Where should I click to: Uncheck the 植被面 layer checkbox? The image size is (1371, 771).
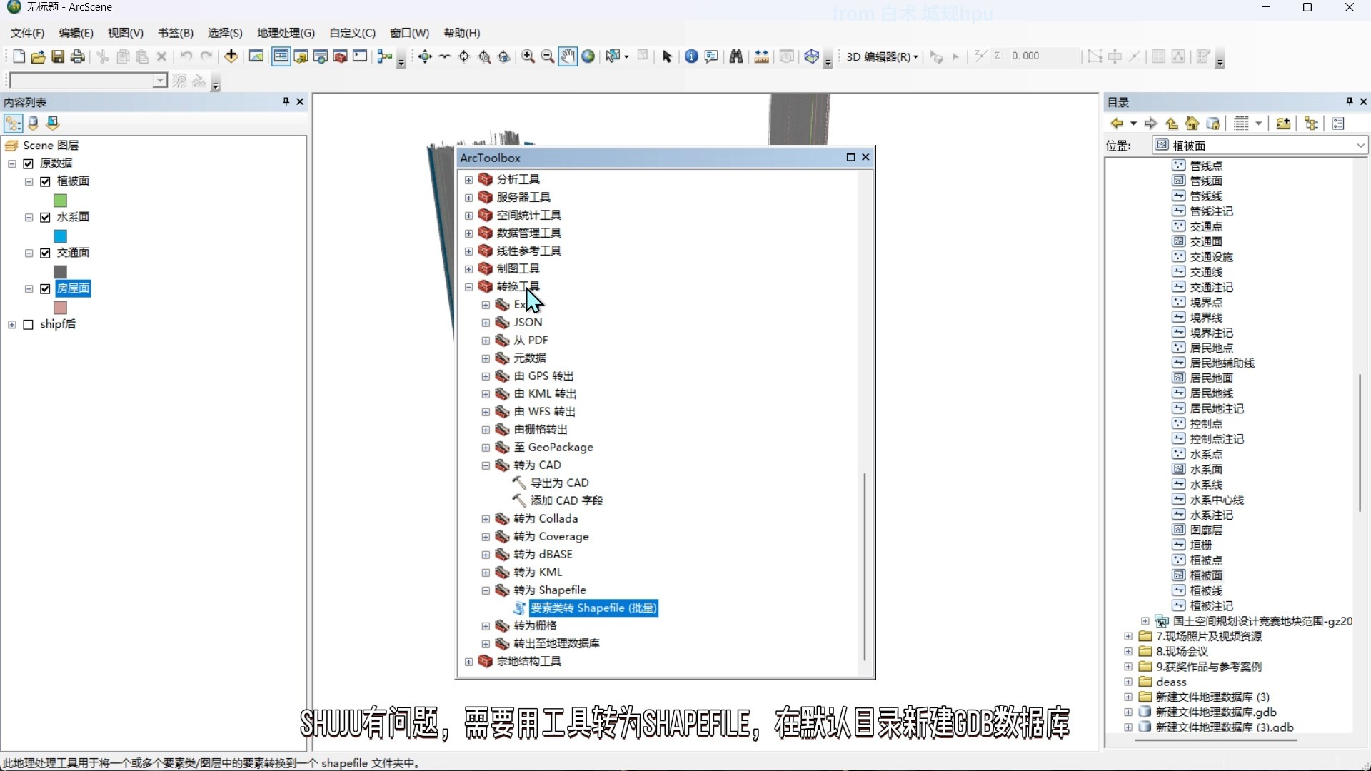(46, 181)
